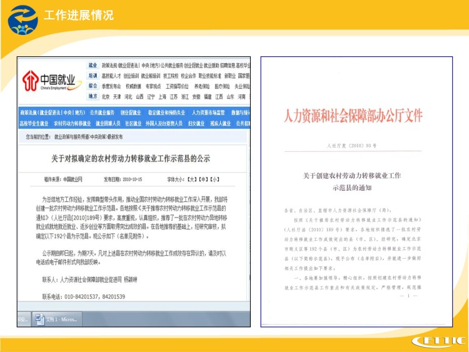The height and width of the screenshot is (352, 469).
Task: Open 公共就业服务 in blue nav bar
Action: (102, 113)
